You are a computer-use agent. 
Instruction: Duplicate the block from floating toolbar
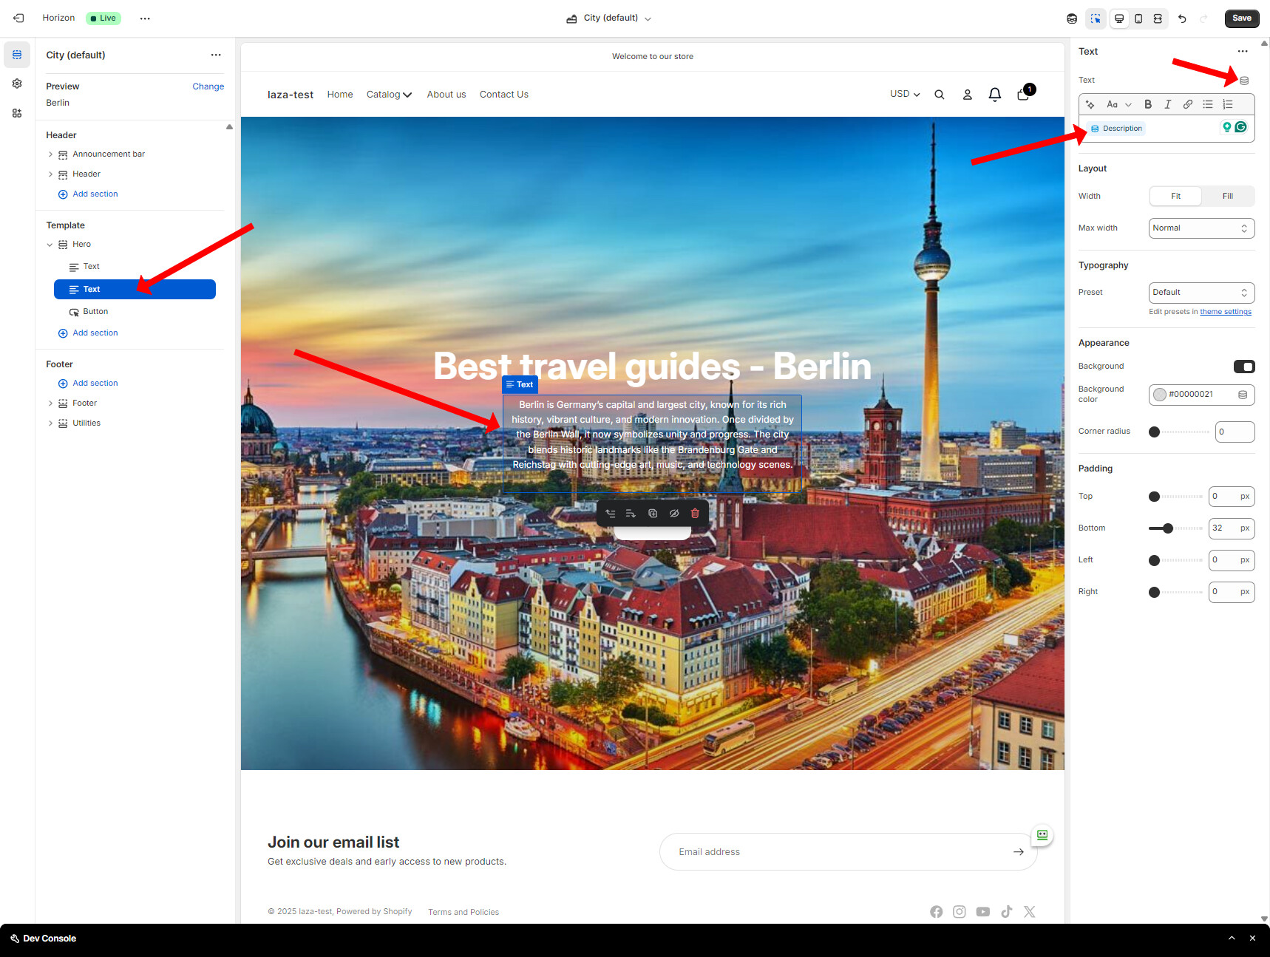point(653,514)
